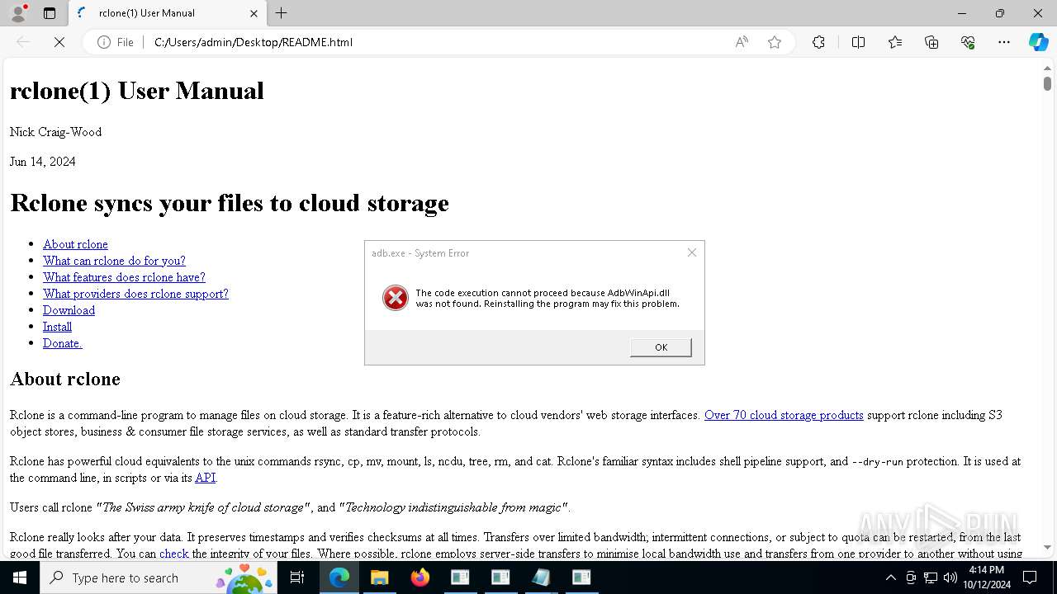Open Browser essentials heart icon
Viewport: 1057px width, 594px height.
point(968,42)
